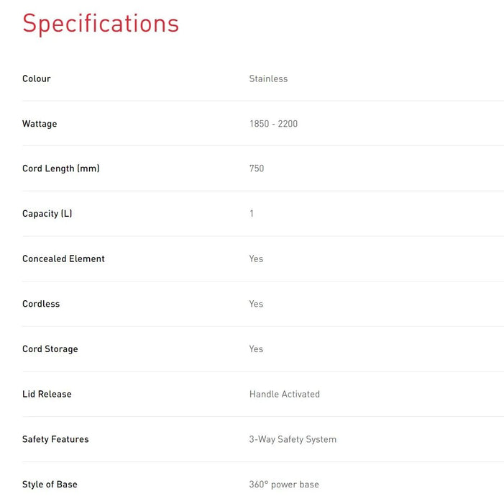Select the Handle Activated value
This screenshot has height=504, width=504.
coord(285,394)
